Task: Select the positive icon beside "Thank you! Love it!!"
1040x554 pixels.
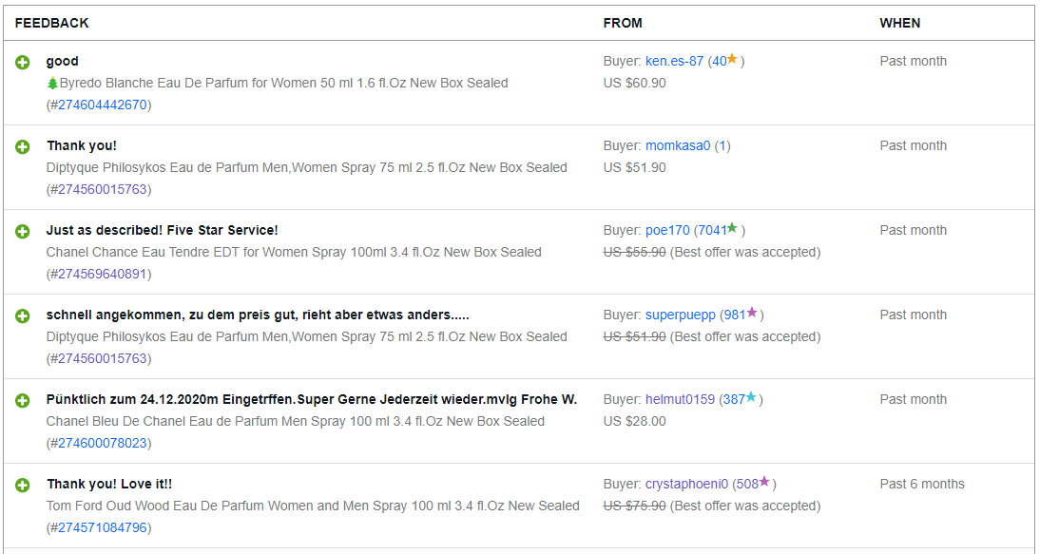Action: click(x=23, y=485)
